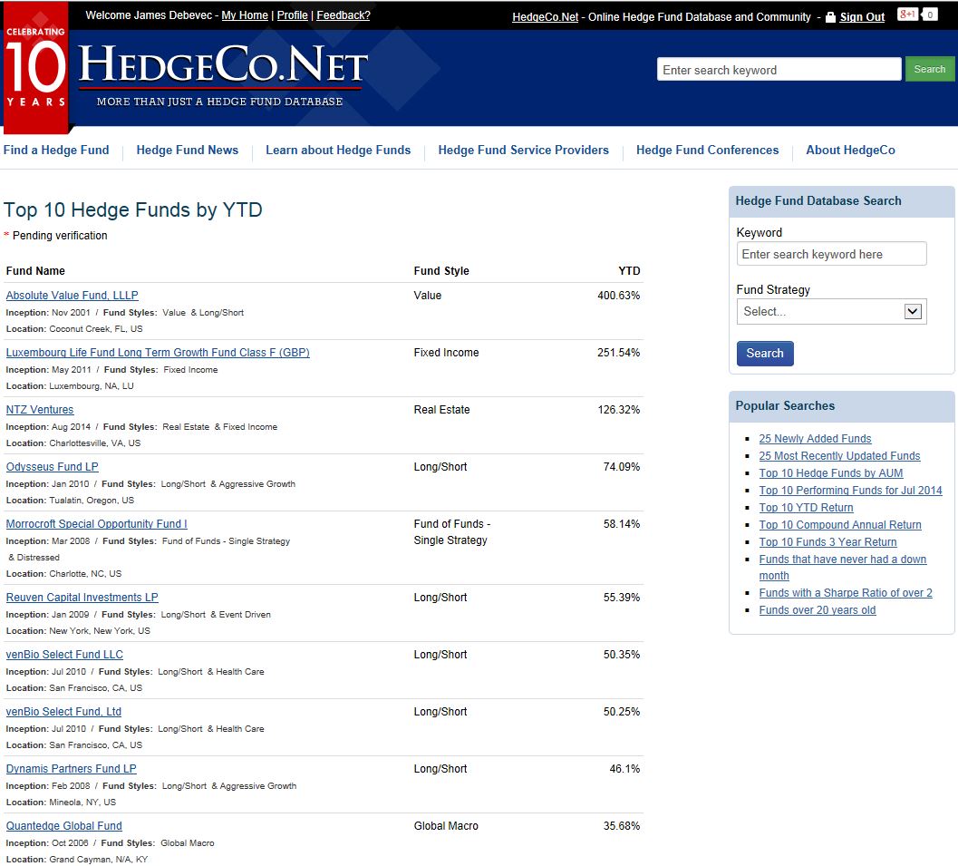
Task: Click the Fund Name column header
Action: coord(35,271)
